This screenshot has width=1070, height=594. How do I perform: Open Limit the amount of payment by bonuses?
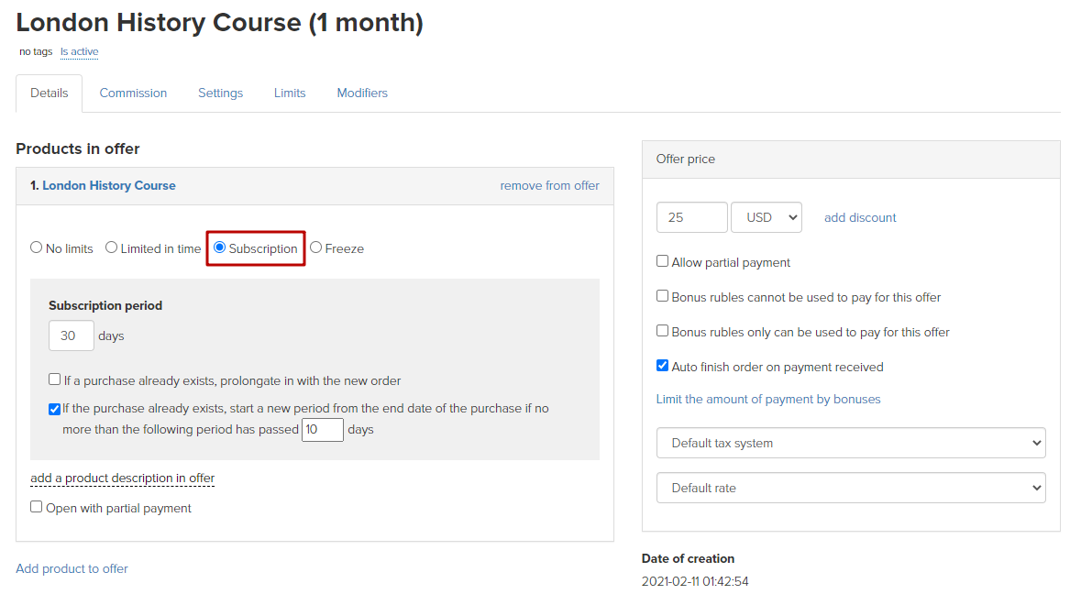(x=768, y=399)
